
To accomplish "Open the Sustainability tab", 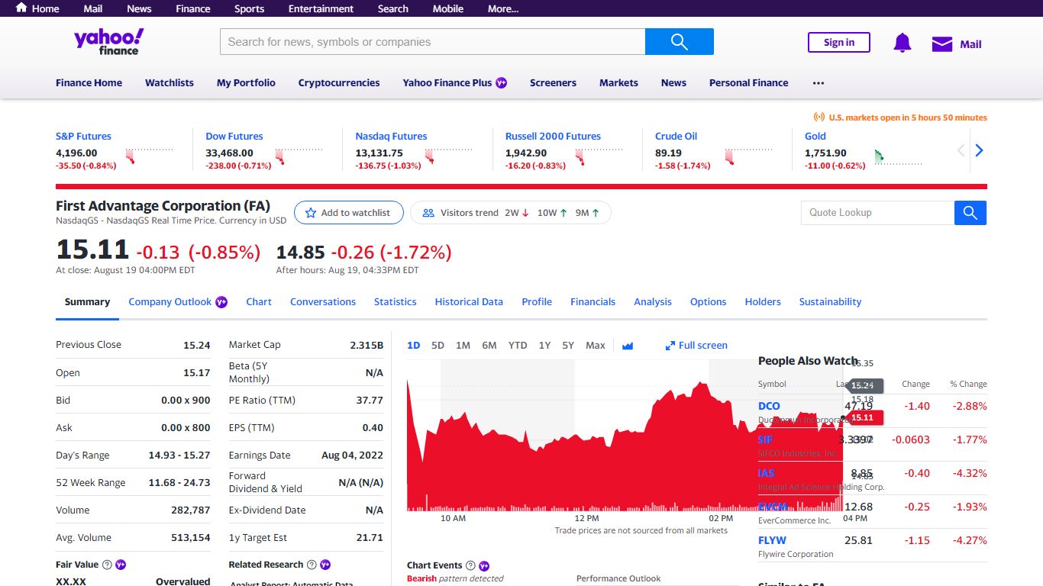I will point(830,302).
